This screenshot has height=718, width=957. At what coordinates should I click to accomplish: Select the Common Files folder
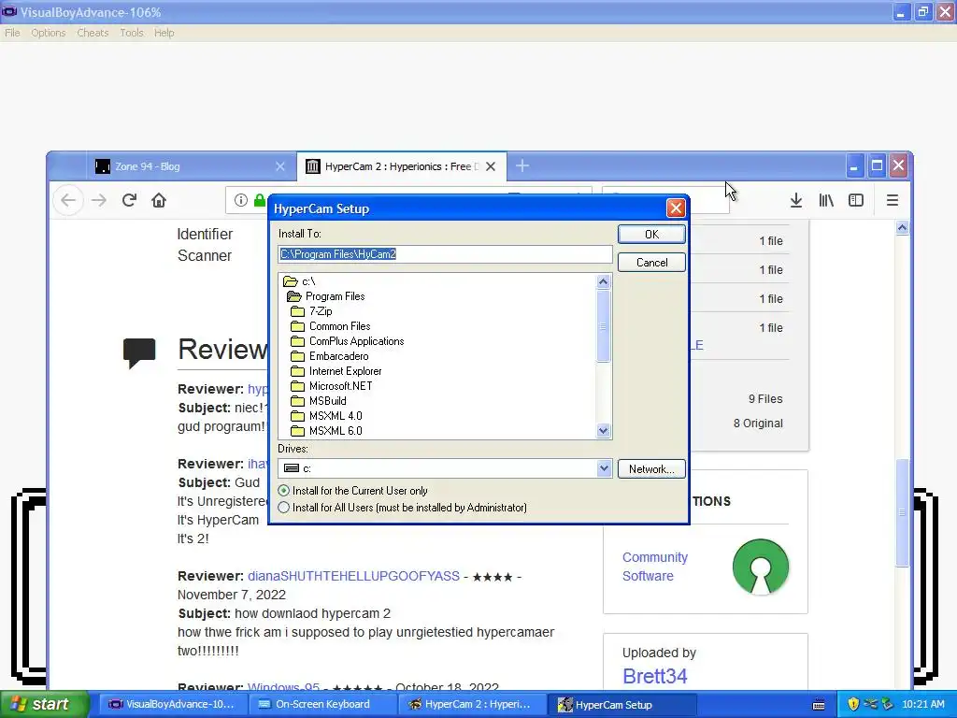pos(331,326)
